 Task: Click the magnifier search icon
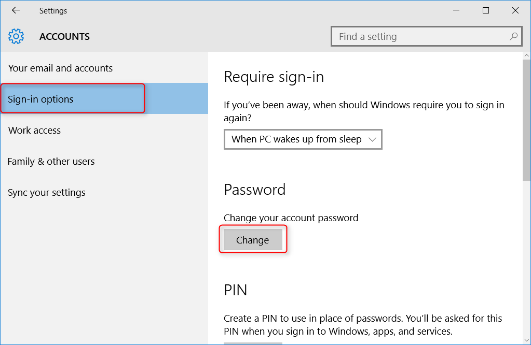pyautogui.click(x=513, y=37)
